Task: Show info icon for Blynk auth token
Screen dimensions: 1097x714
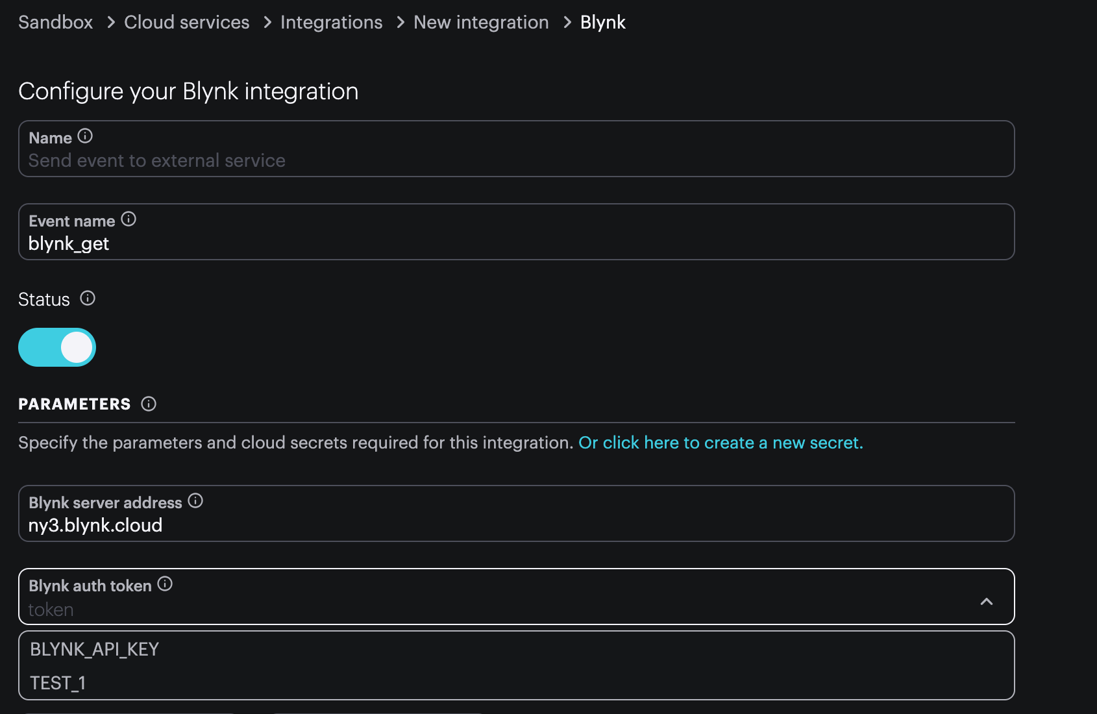Action: (x=165, y=584)
